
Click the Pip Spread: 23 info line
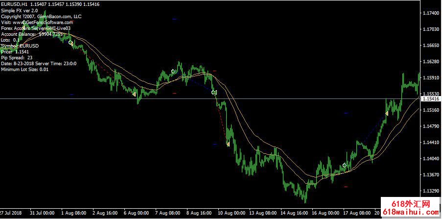coord(17,57)
